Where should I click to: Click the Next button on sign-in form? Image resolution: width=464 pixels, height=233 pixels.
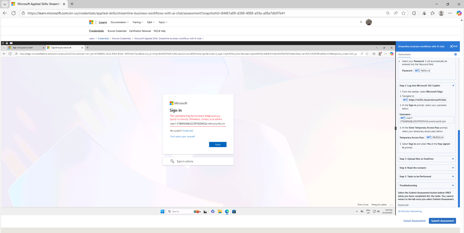[218, 145]
